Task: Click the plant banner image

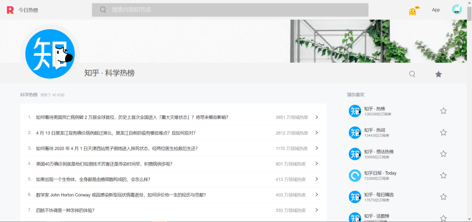Action: tap(378, 41)
